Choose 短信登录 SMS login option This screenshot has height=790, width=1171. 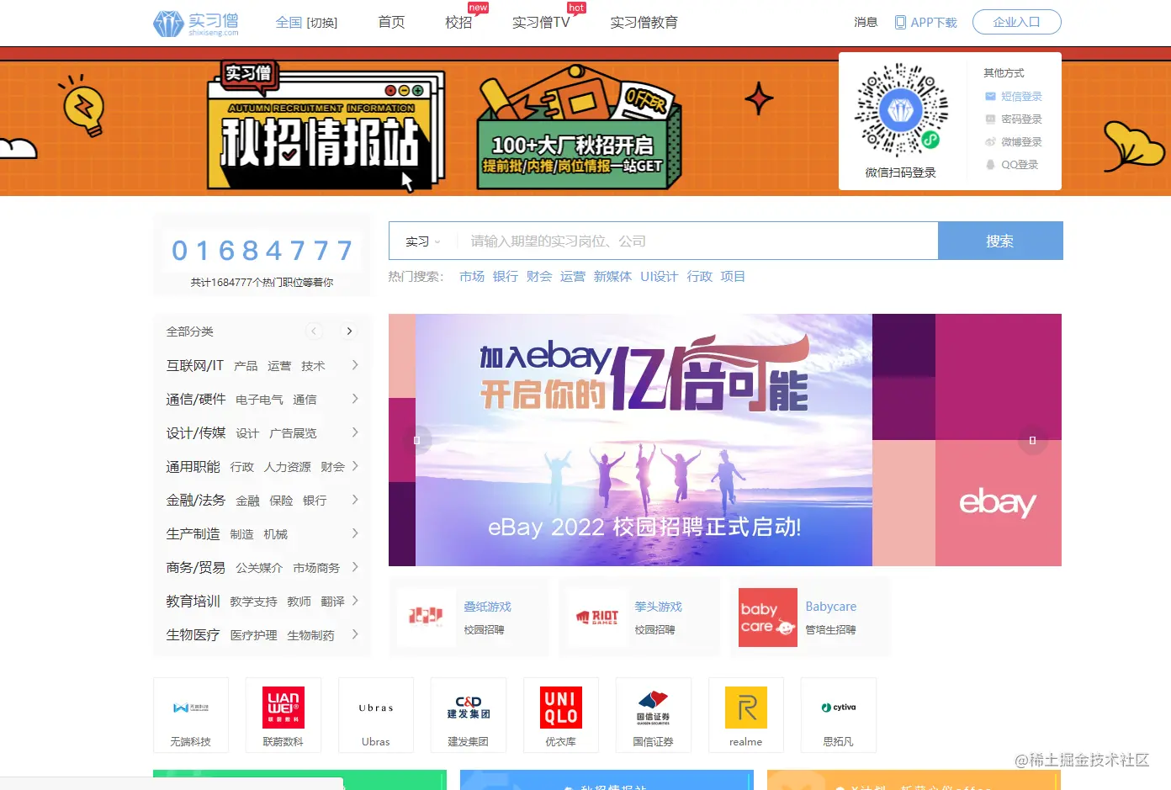tap(1014, 97)
